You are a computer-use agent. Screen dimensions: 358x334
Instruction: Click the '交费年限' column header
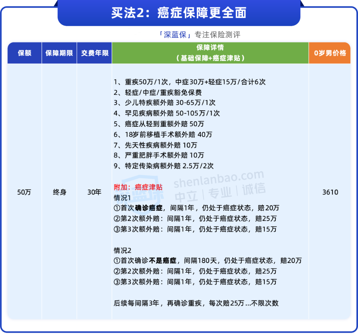click(x=94, y=53)
